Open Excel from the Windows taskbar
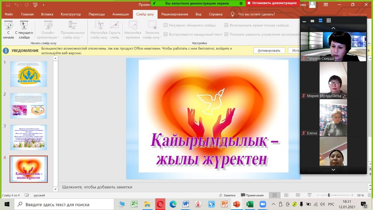This screenshot has width=373, height=210. pos(250,204)
